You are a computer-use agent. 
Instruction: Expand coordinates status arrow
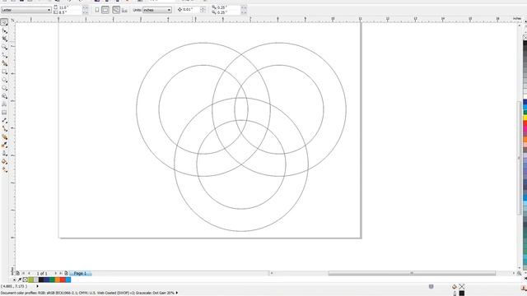tap(37, 286)
